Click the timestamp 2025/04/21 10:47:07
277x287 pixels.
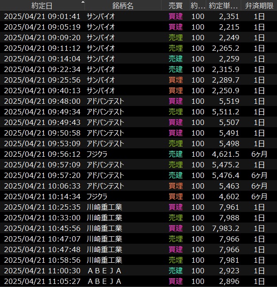click(42, 239)
